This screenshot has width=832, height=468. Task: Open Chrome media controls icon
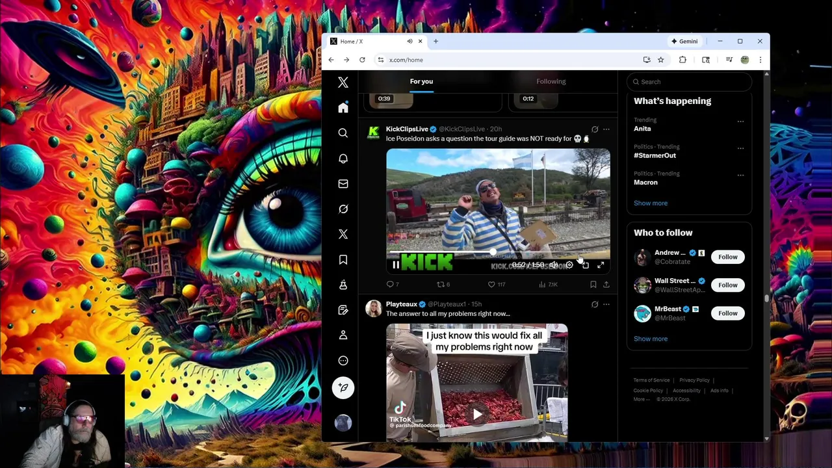click(729, 60)
